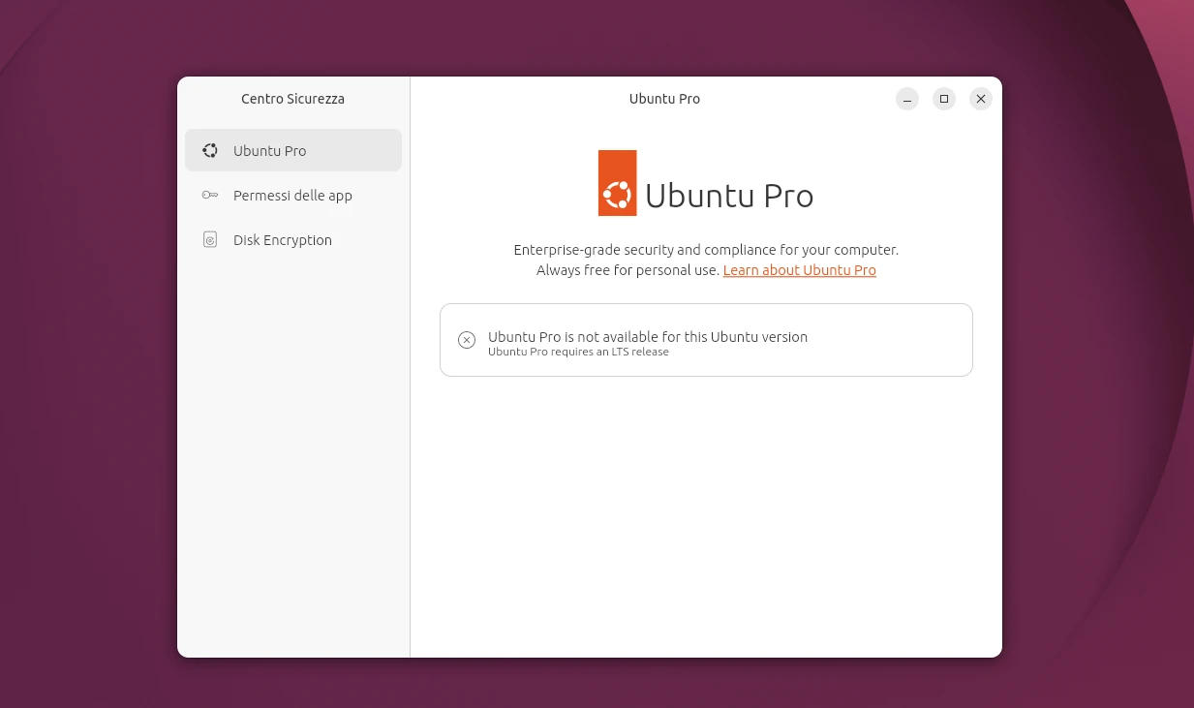Click the Enterprise-grade security description text

coord(706,249)
